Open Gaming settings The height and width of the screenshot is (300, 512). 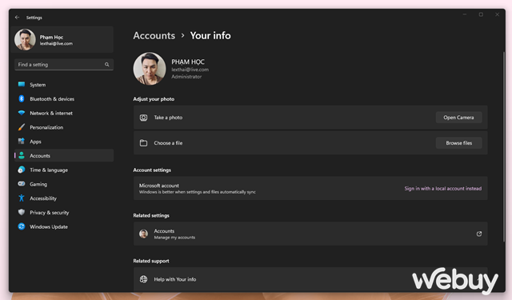coord(64,184)
